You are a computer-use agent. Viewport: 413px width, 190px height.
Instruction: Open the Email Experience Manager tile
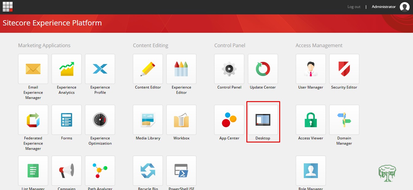pos(33,69)
